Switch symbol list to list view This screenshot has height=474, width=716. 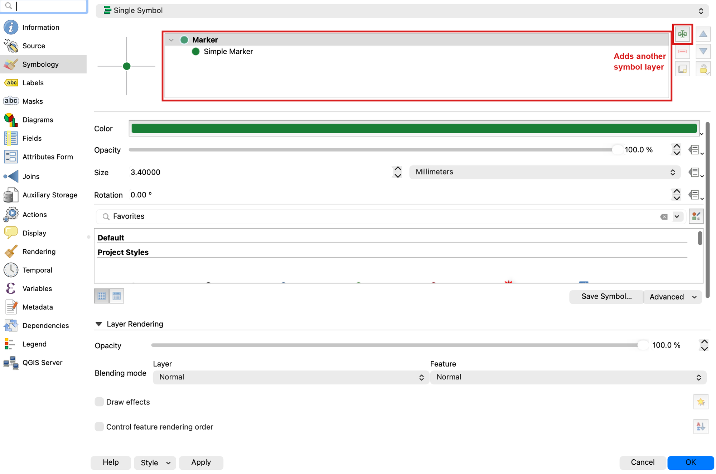pyautogui.click(x=117, y=296)
